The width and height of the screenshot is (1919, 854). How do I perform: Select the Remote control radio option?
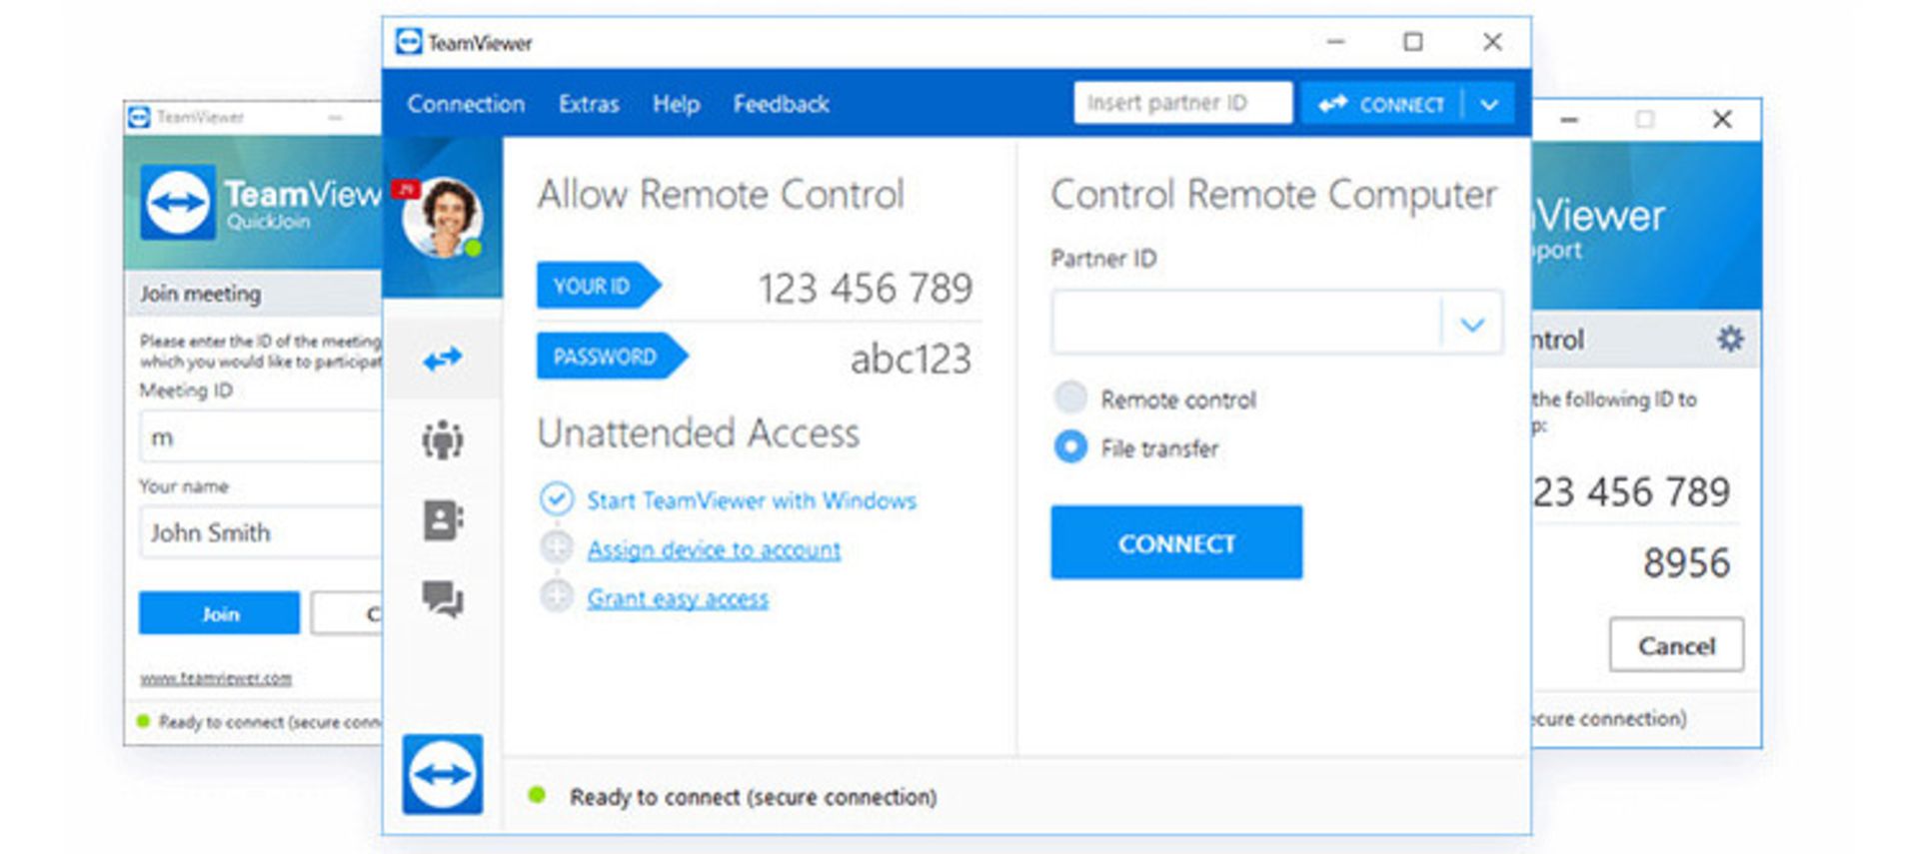pyautogui.click(x=1070, y=399)
